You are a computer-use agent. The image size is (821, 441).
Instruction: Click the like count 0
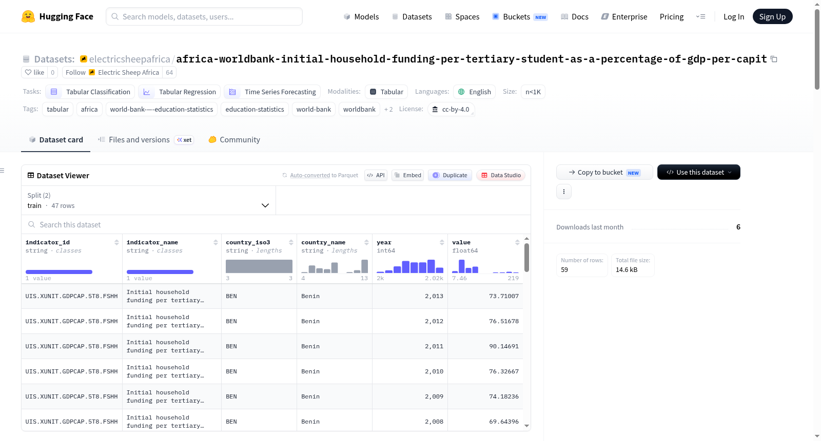point(52,72)
